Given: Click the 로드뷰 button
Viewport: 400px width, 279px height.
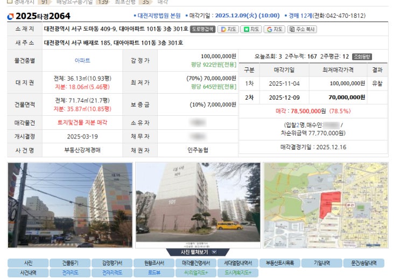Looking at the screenshot, I should click(x=154, y=273).
